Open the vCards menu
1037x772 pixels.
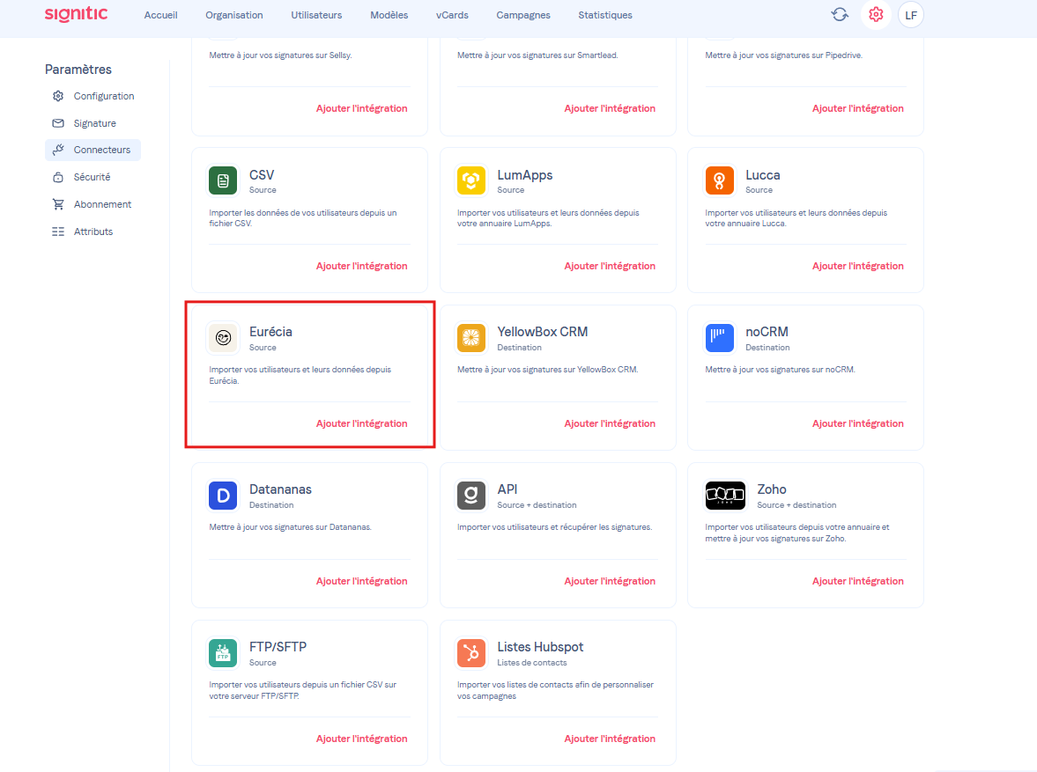tap(452, 15)
